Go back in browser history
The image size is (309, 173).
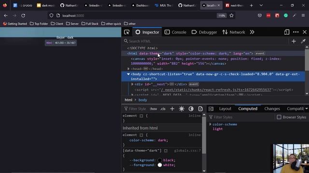pyautogui.click(x=6, y=15)
